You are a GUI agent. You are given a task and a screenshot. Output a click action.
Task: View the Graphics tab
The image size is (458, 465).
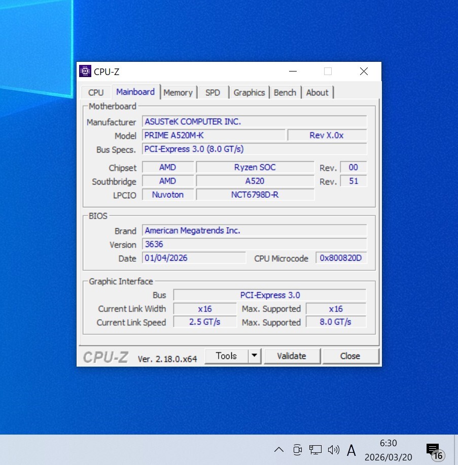point(249,92)
